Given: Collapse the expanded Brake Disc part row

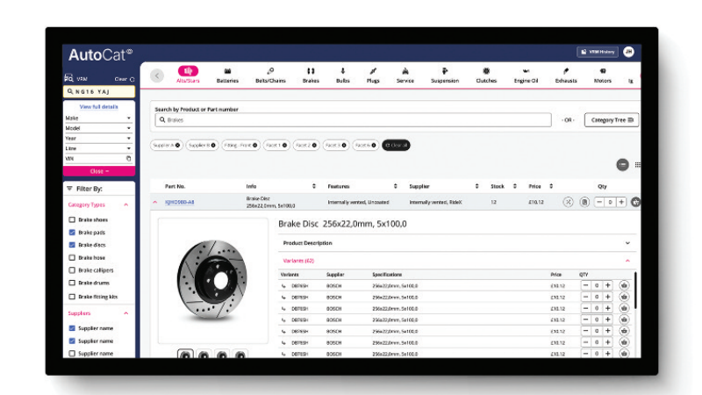Looking at the screenshot, I should coord(155,203).
